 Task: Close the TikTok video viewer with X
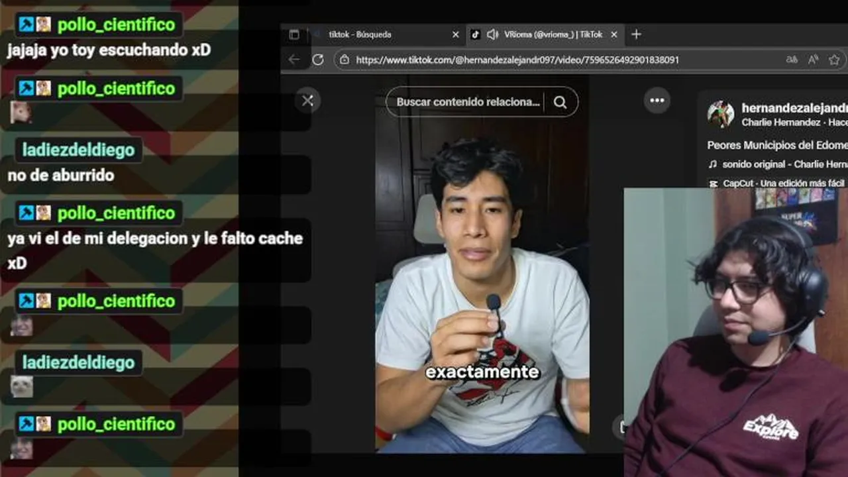[x=307, y=101]
